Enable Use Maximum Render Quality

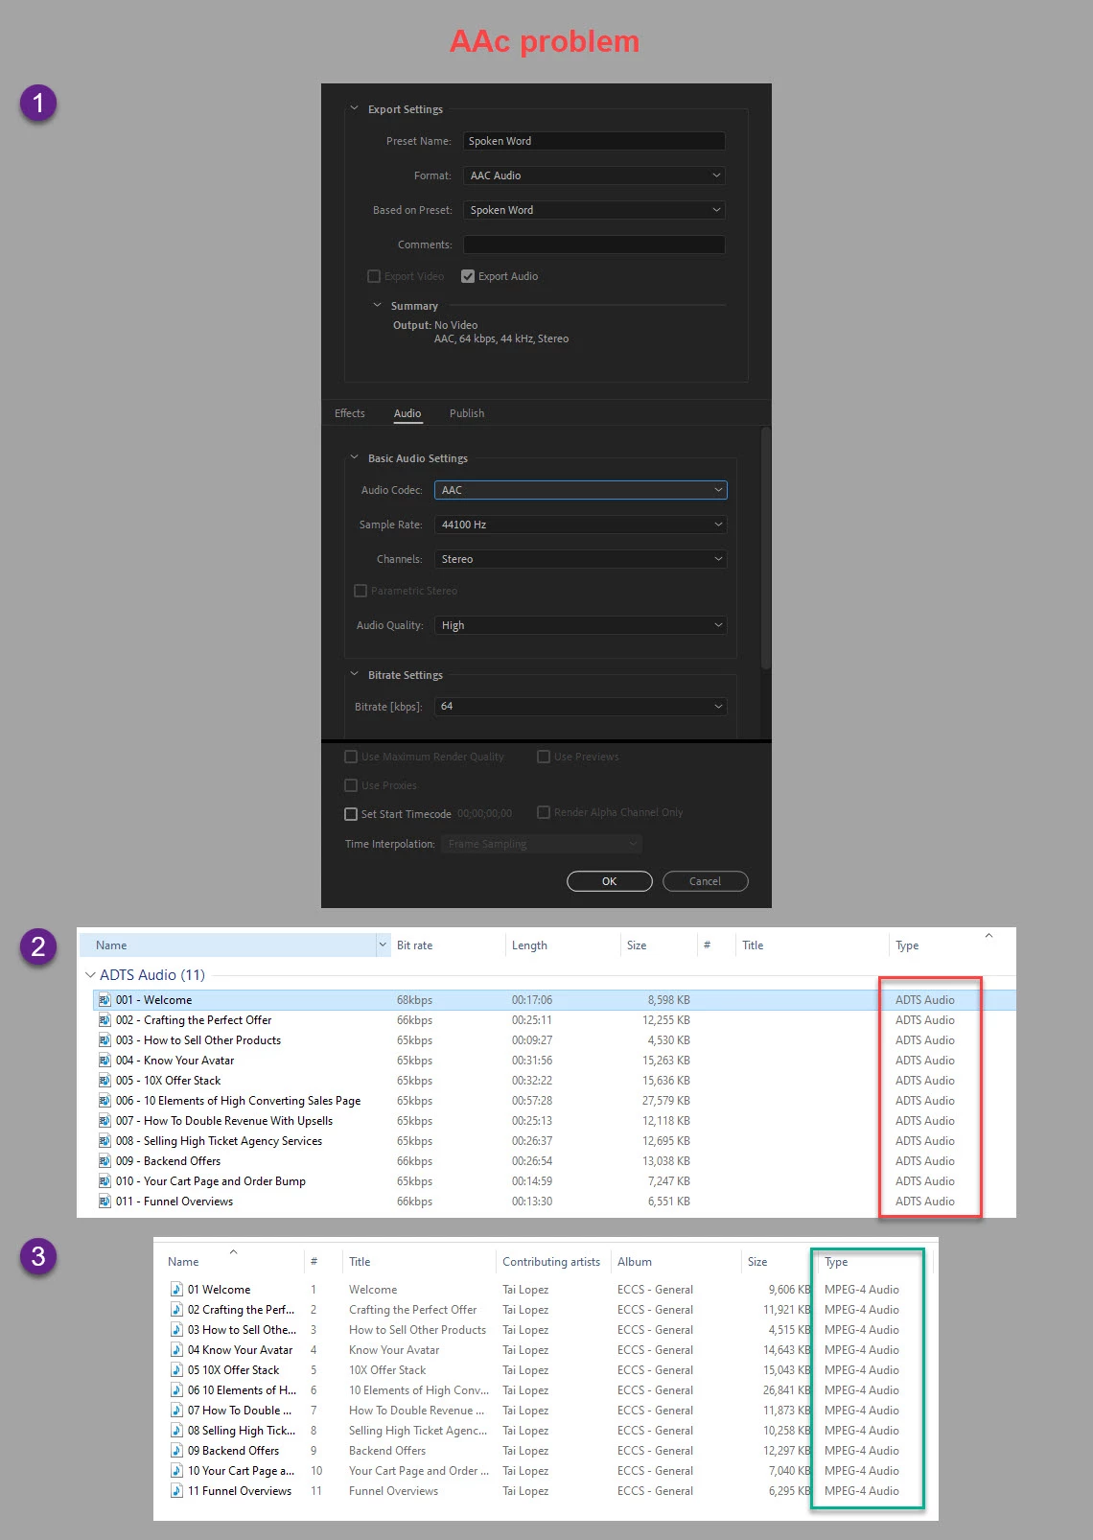point(351,757)
